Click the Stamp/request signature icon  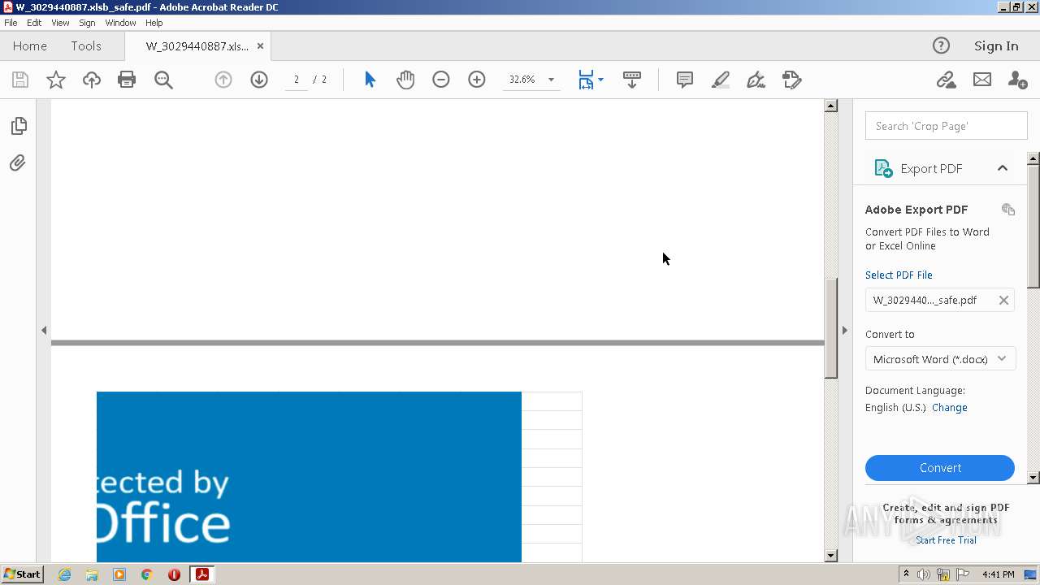coord(792,80)
